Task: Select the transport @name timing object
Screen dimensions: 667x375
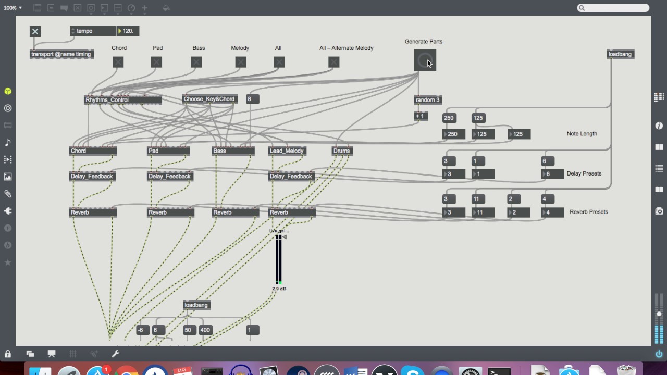Action: click(x=61, y=54)
